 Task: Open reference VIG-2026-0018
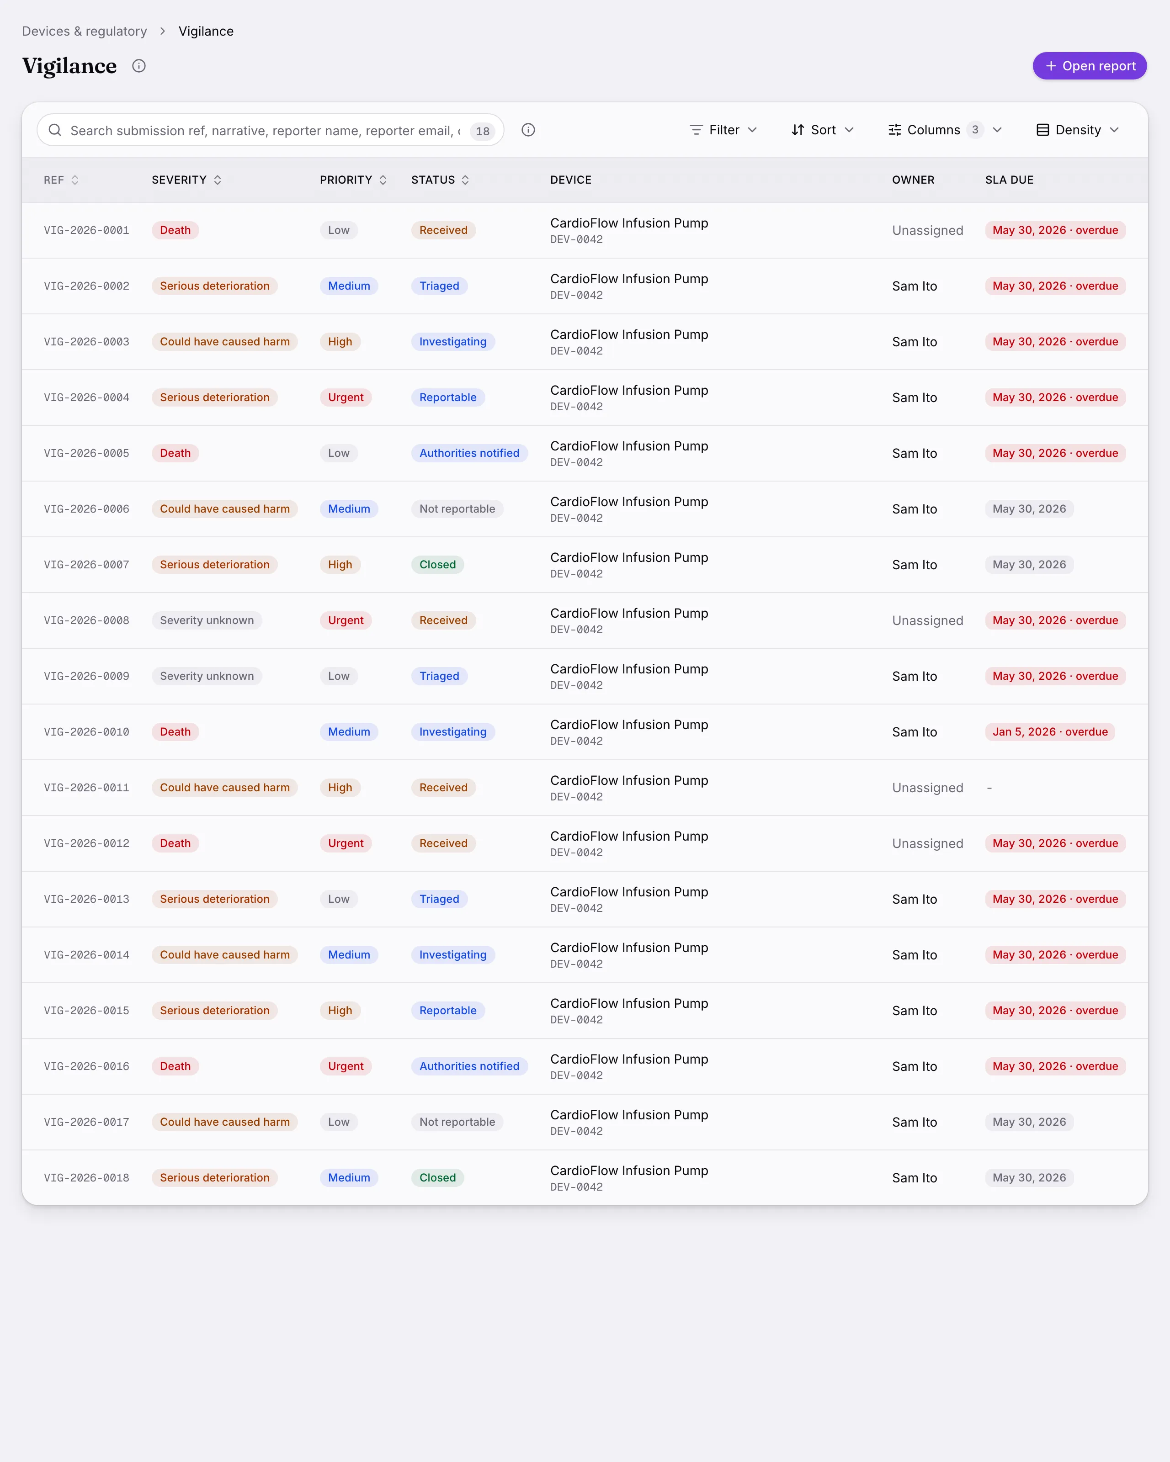[86, 1178]
